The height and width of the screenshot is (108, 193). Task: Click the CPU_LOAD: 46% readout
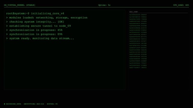181,5
